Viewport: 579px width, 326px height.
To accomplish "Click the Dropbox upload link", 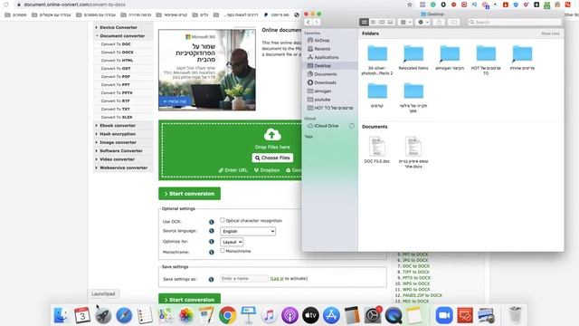I will tap(267, 170).
